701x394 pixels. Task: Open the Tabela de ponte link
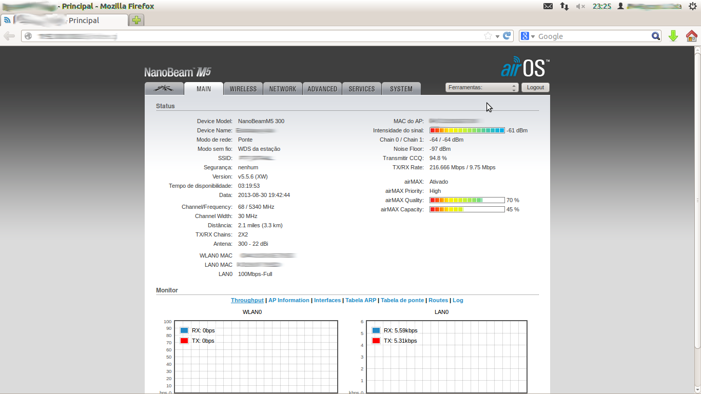(x=402, y=300)
